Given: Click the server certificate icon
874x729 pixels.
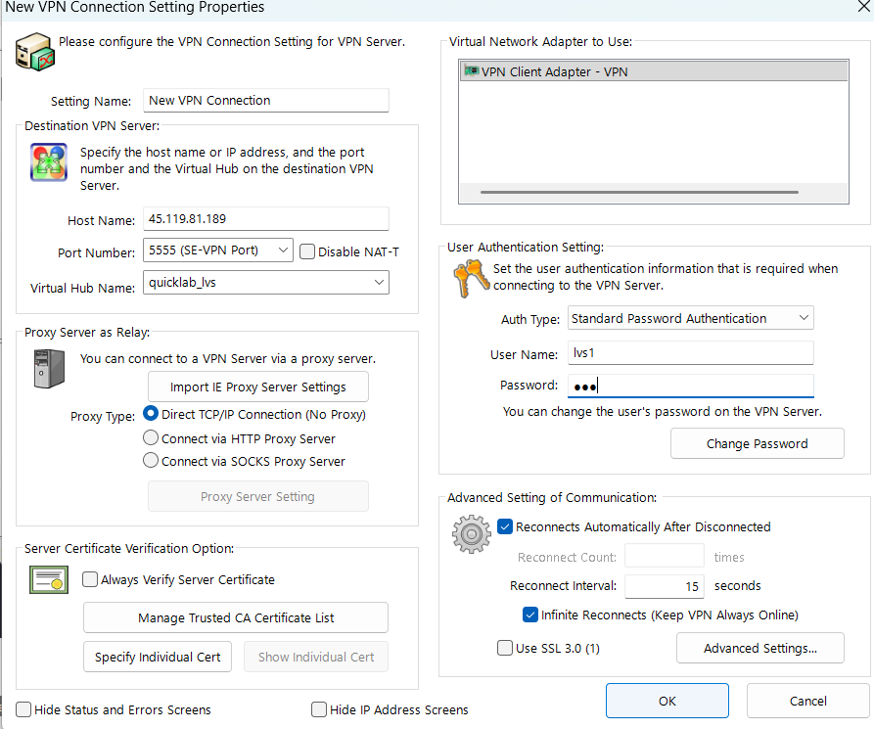Looking at the screenshot, I should [48, 580].
